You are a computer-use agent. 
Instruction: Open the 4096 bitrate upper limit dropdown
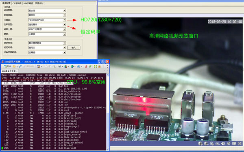pos(47,29)
